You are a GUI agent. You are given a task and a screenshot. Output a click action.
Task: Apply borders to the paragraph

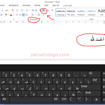click(x=43, y=15)
